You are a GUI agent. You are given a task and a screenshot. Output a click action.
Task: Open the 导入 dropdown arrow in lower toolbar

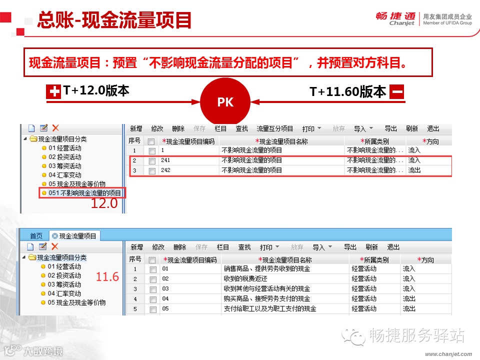coord(330,246)
